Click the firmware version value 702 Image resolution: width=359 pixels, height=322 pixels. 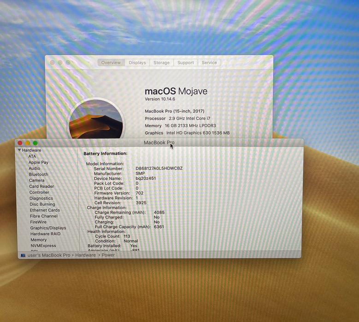(x=140, y=193)
